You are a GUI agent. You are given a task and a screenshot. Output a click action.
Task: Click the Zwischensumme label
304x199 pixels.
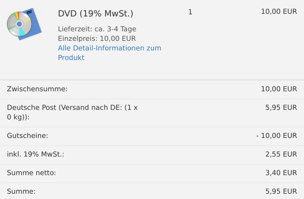click(37, 89)
